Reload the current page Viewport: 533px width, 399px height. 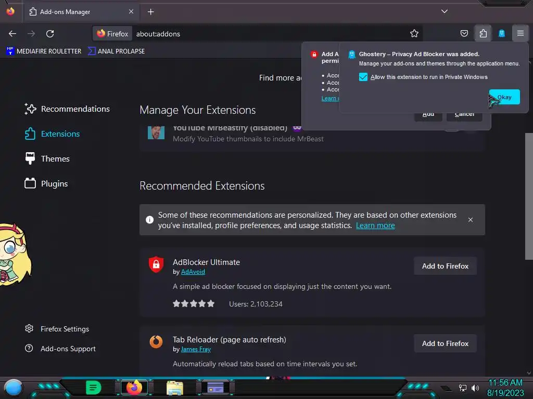coord(50,34)
